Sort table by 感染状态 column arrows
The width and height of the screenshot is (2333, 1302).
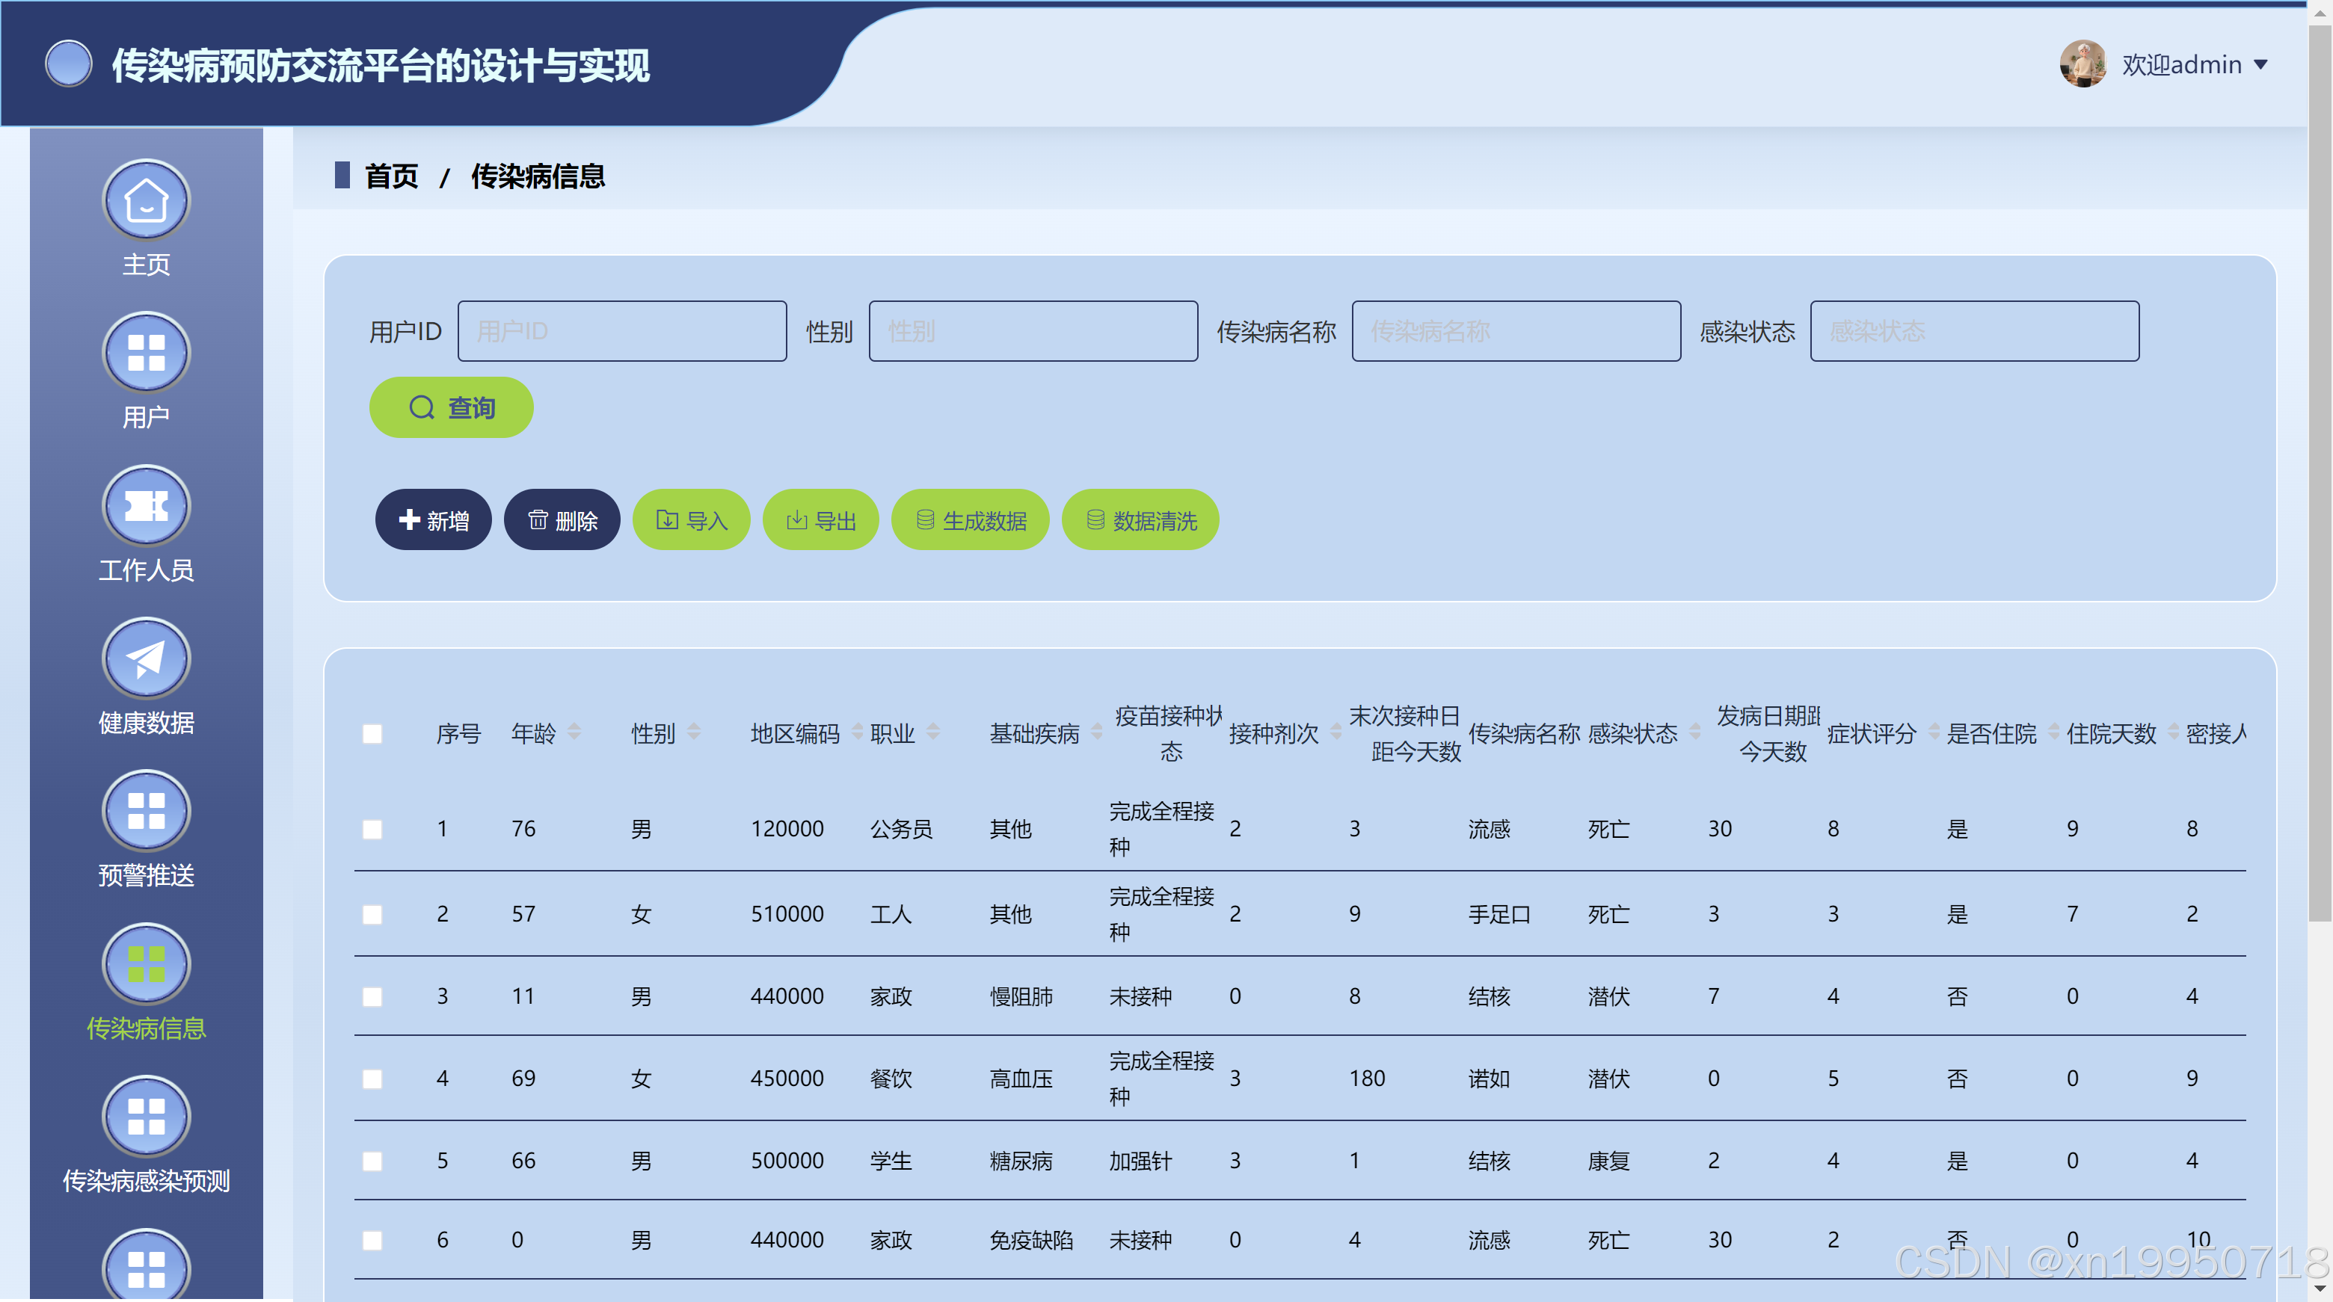point(1694,732)
